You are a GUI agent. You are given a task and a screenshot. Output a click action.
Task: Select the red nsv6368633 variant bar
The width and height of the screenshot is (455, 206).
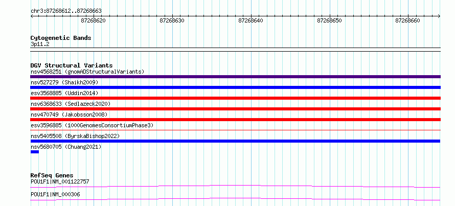pos(235,109)
